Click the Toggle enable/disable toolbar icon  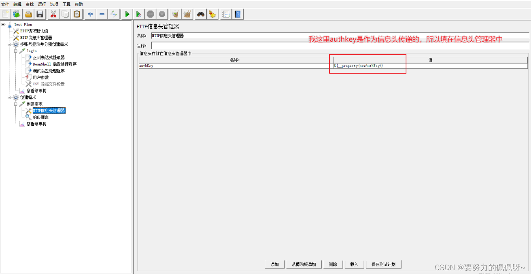114,14
